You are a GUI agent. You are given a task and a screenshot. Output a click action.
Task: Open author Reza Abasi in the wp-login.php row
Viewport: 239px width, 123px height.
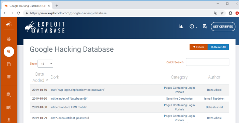pyautogui.click(x=214, y=90)
